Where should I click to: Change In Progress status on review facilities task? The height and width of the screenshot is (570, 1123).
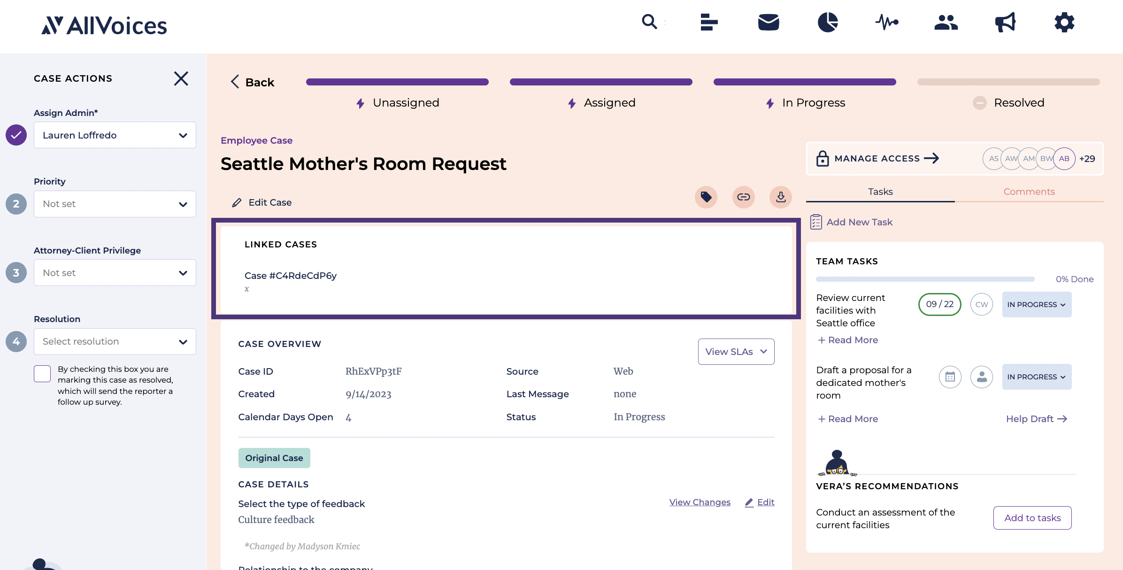click(x=1037, y=304)
